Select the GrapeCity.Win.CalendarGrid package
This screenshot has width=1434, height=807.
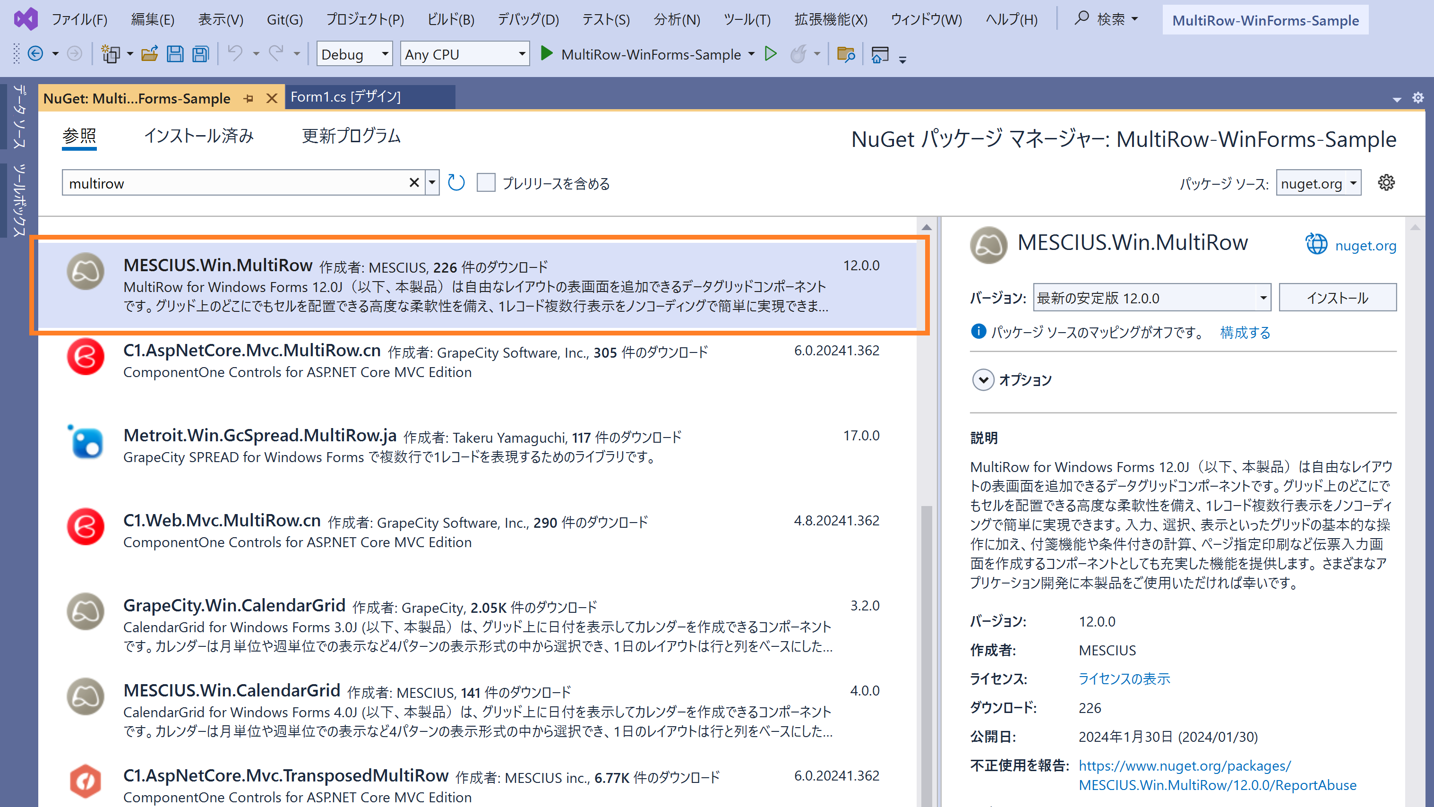coord(477,625)
